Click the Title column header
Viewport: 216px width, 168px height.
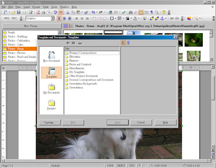[92, 49]
